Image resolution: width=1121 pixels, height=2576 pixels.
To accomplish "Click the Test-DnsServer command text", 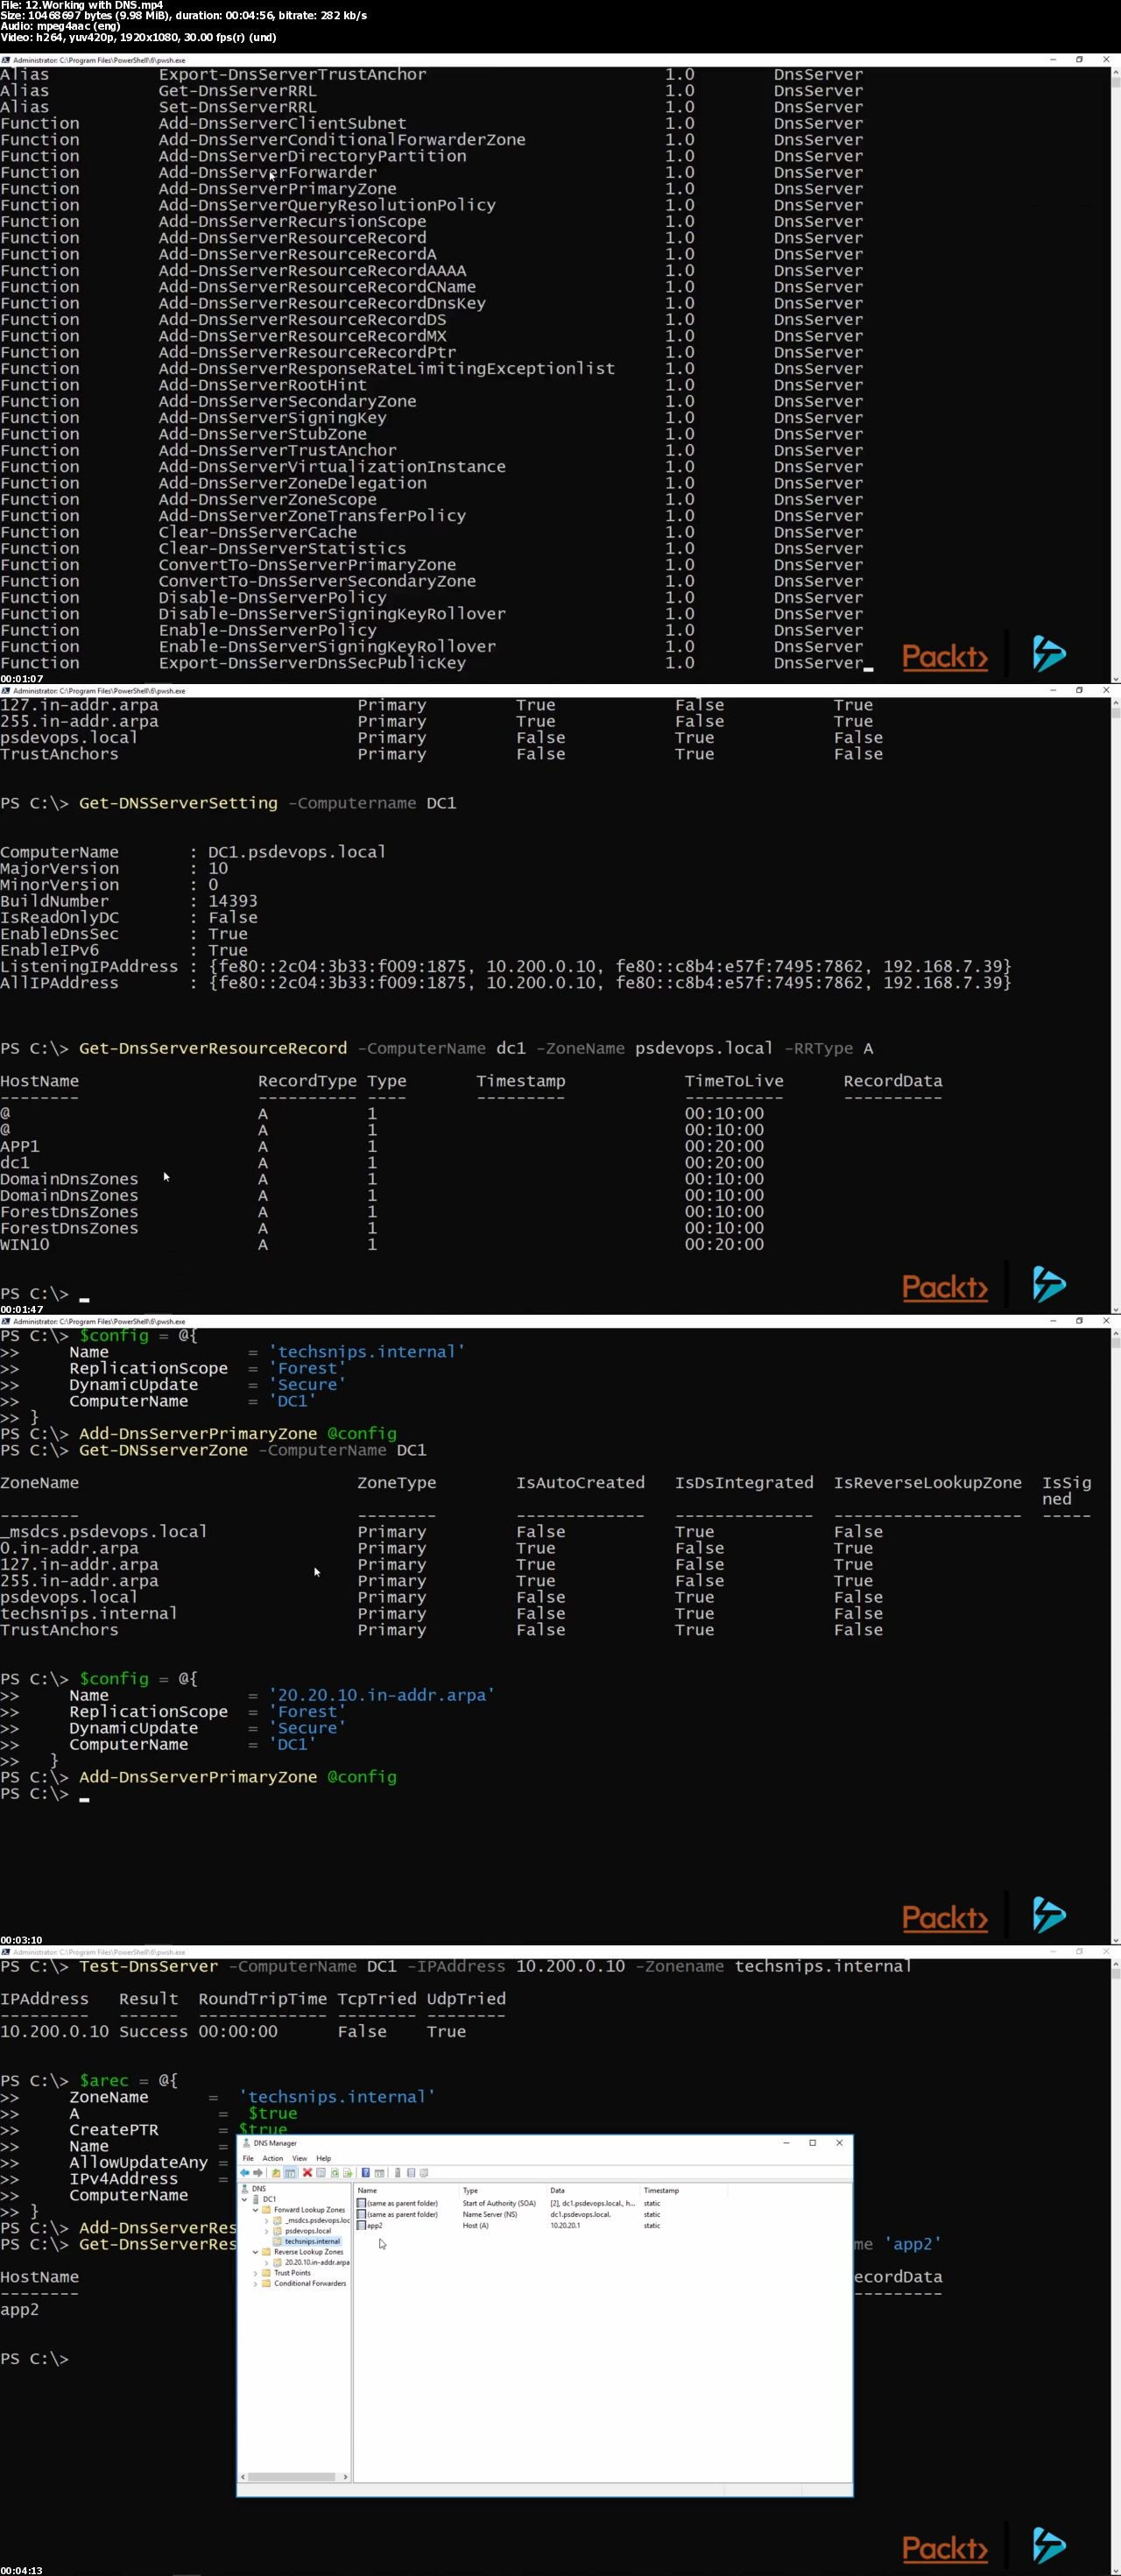I will [x=148, y=1967].
